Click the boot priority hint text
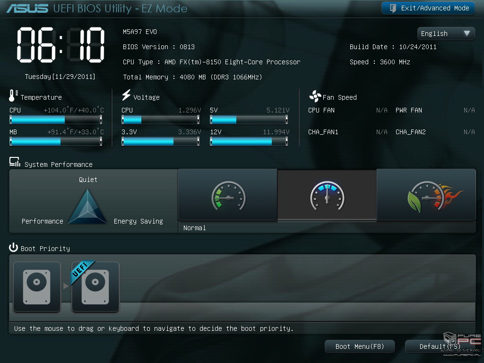This screenshot has width=484, height=363. [x=154, y=328]
